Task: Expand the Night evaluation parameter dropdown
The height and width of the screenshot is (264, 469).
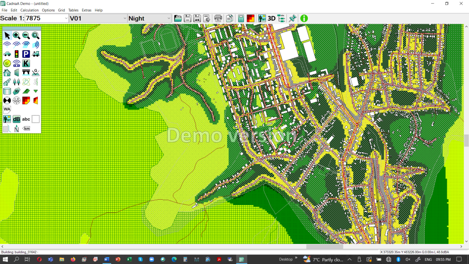Action: click(168, 18)
